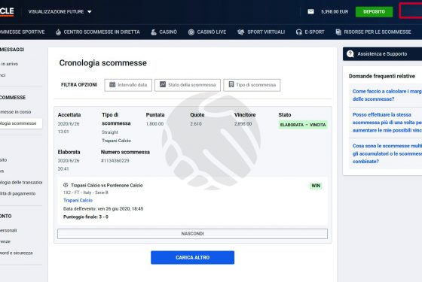This screenshot has width=422, height=282.
Task: Click the live betting flame icon
Action: [58, 32]
